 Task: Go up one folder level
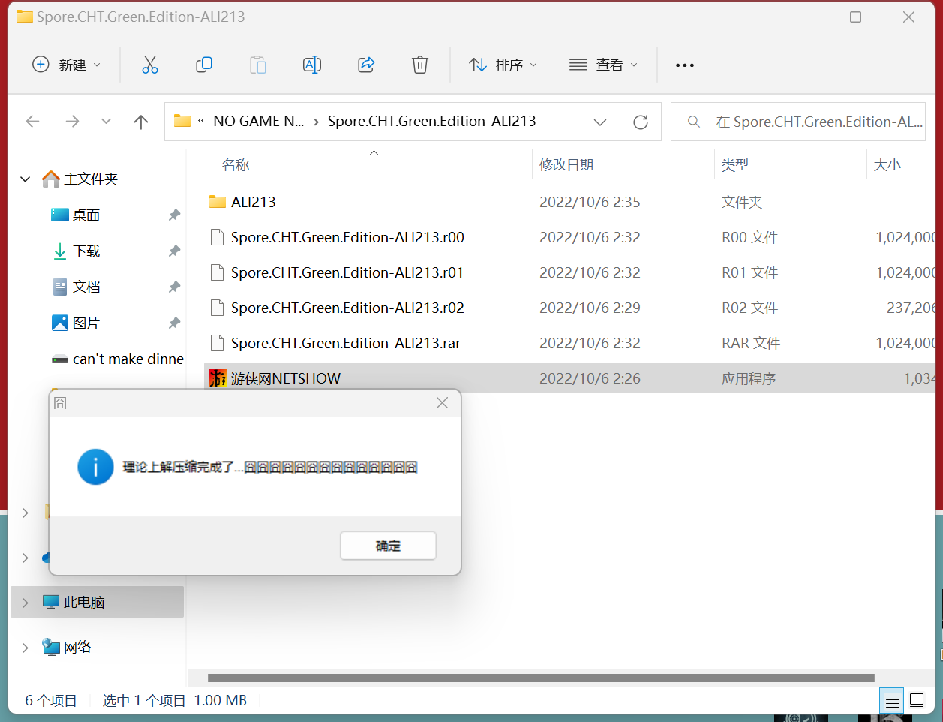(141, 122)
